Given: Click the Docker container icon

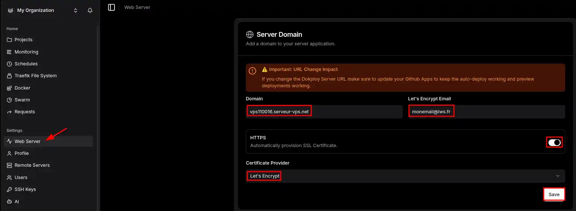Looking at the screenshot, I should click(x=10, y=88).
